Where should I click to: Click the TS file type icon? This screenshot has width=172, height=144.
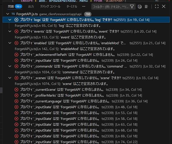point(13,14)
